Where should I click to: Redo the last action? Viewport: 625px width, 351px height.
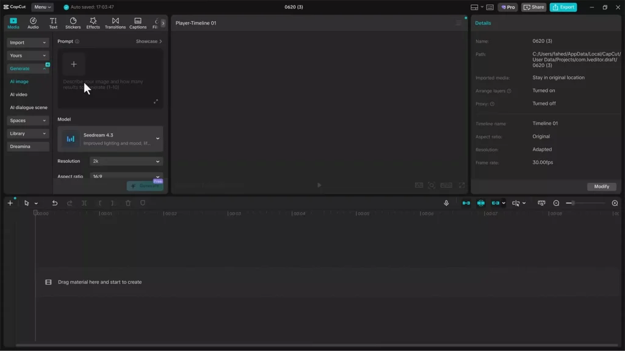[x=70, y=203]
